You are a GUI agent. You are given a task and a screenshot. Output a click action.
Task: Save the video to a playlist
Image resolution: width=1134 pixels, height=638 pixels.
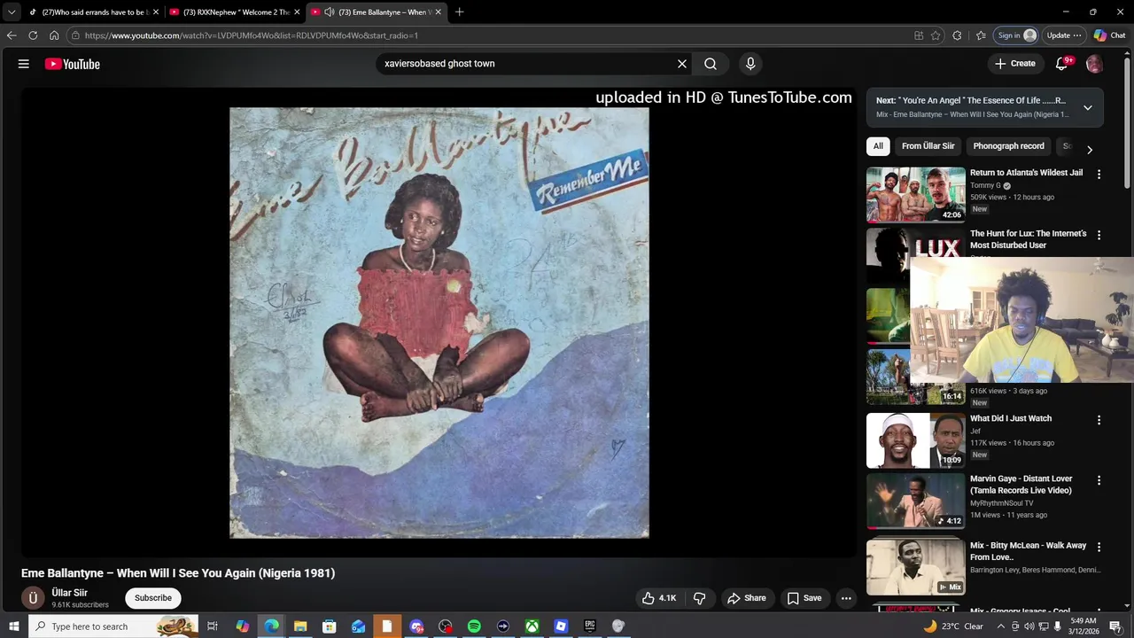click(x=804, y=598)
